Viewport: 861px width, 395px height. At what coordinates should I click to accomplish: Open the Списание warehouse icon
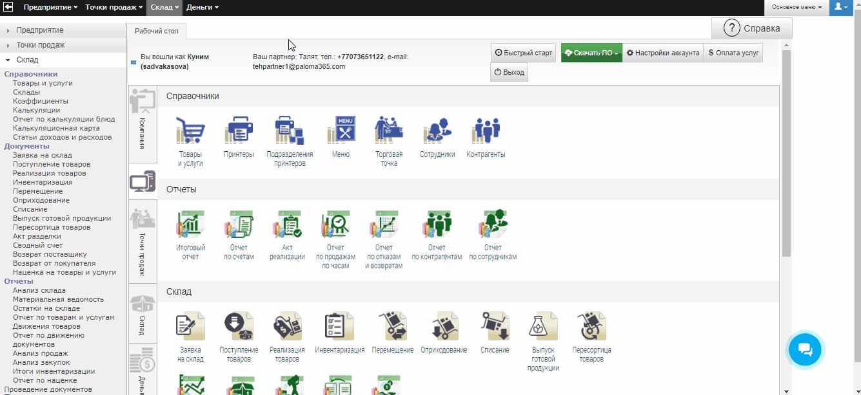click(x=495, y=327)
